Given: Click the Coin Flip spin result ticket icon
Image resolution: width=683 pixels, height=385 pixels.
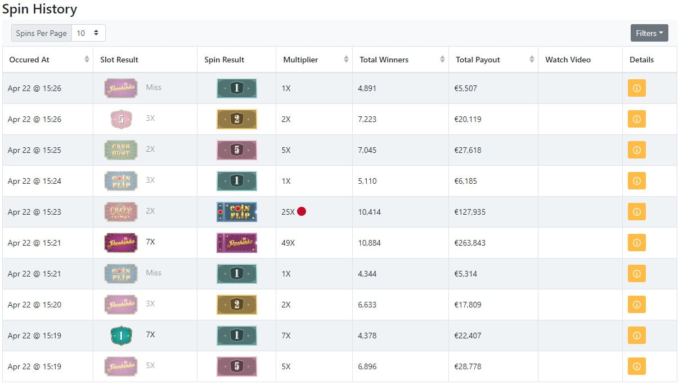Looking at the screenshot, I should tap(236, 212).
